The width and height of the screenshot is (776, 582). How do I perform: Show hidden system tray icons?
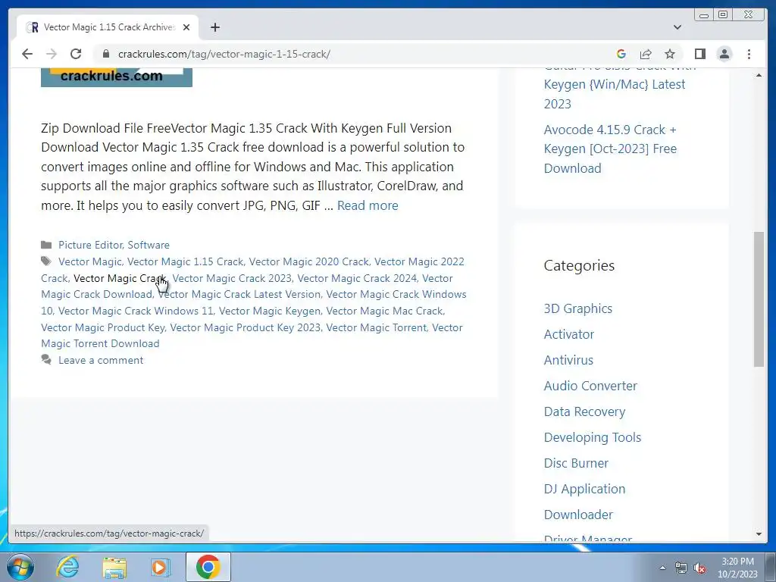pos(662,568)
